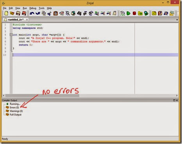Open the View menu
The height and width of the screenshot is (144, 182).
tap(18, 8)
